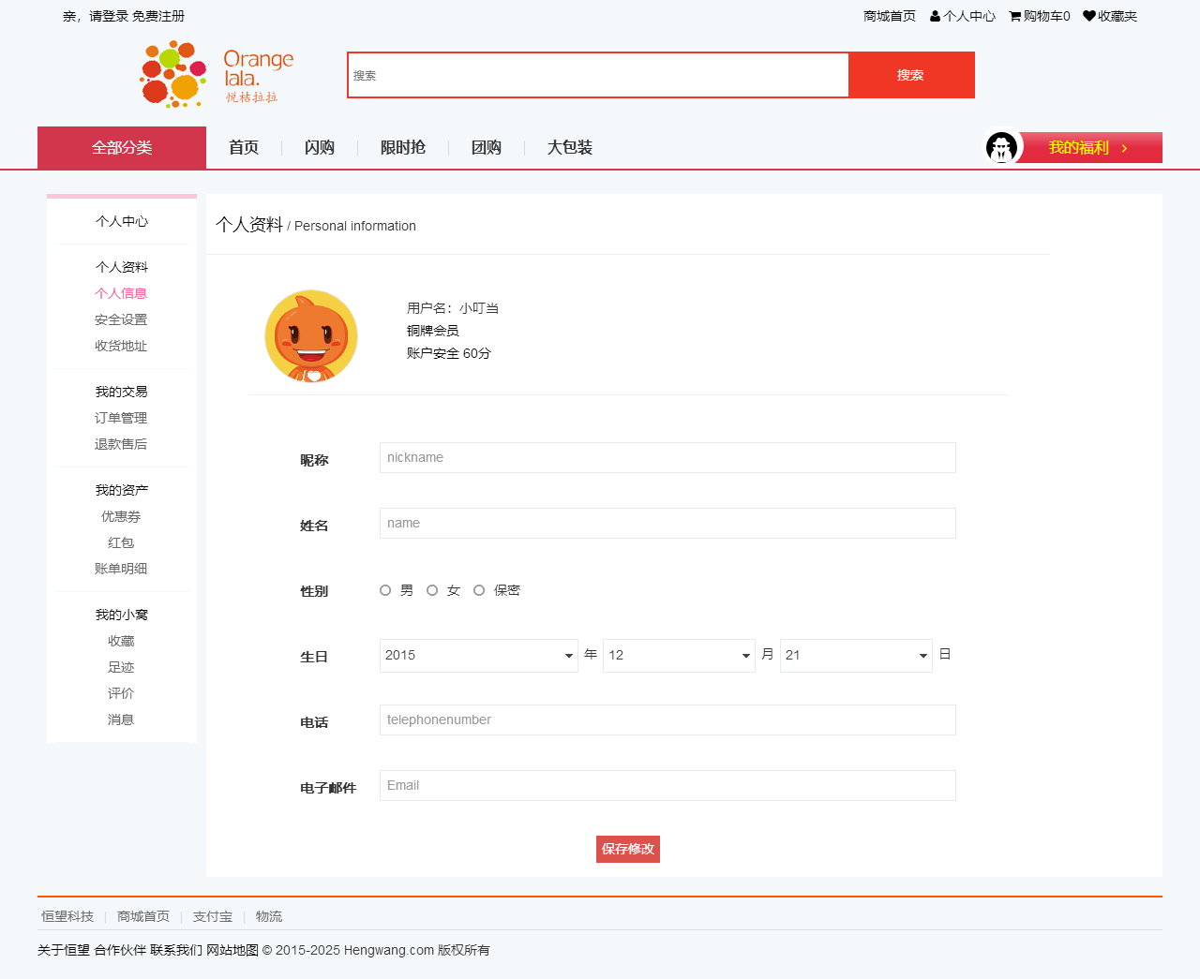Click the 我的福利 character icon
This screenshot has height=979, width=1200.
[1002, 147]
